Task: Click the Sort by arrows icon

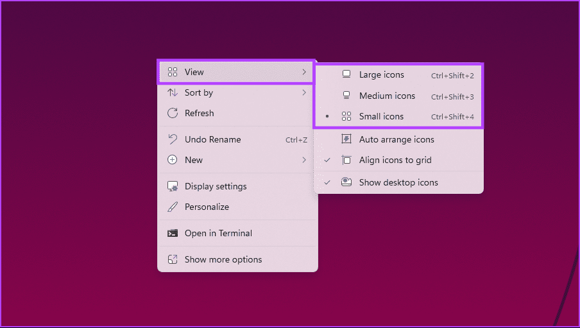Action: pos(173,92)
